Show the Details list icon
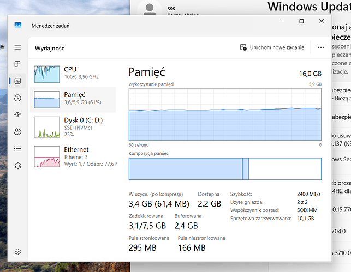The height and width of the screenshot is (272, 351). point(17,148)
